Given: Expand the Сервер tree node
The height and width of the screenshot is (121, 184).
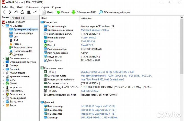Looking at the screenshot, I should click(3, 66).
